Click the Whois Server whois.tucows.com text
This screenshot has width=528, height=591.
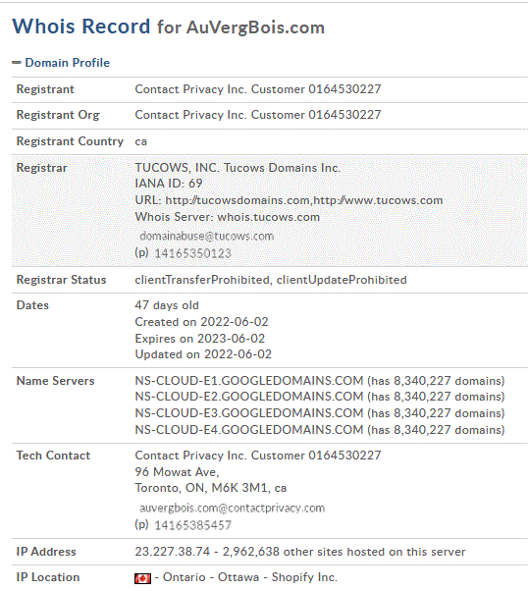[x=228, y=217]
